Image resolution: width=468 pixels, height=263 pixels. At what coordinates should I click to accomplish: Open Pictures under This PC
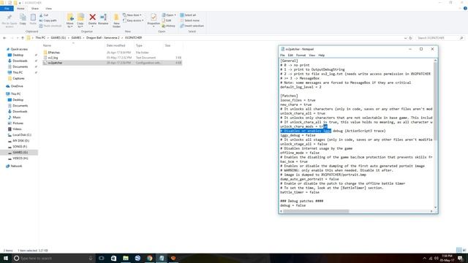pos(18,123)
